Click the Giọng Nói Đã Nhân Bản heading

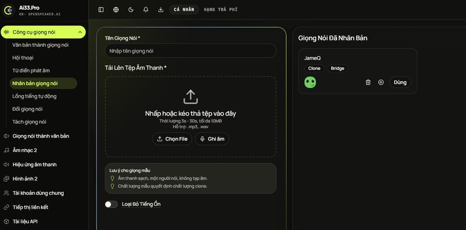(x=333, y=38)
